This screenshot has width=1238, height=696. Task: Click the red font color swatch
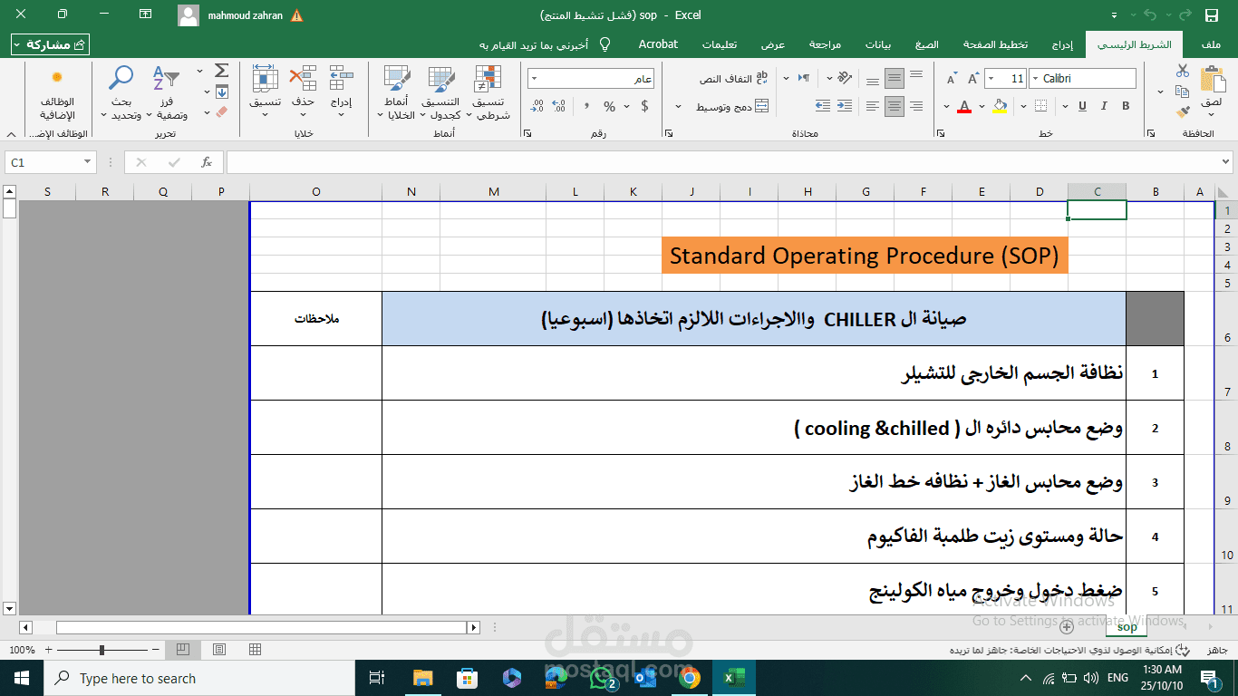pos(963,106)
